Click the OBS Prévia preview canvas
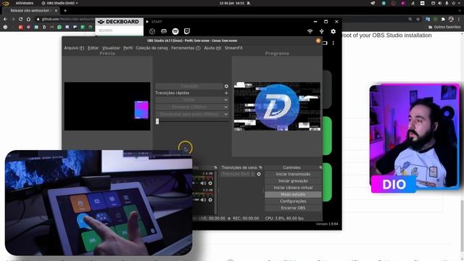This screenshot has height=261, width=464. click(107, 107)
